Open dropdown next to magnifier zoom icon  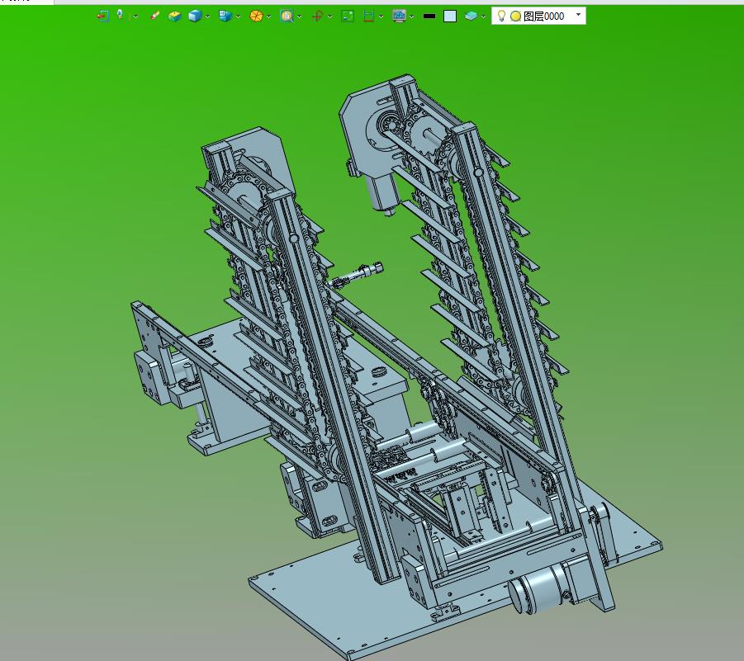click(x=300, y=17)
